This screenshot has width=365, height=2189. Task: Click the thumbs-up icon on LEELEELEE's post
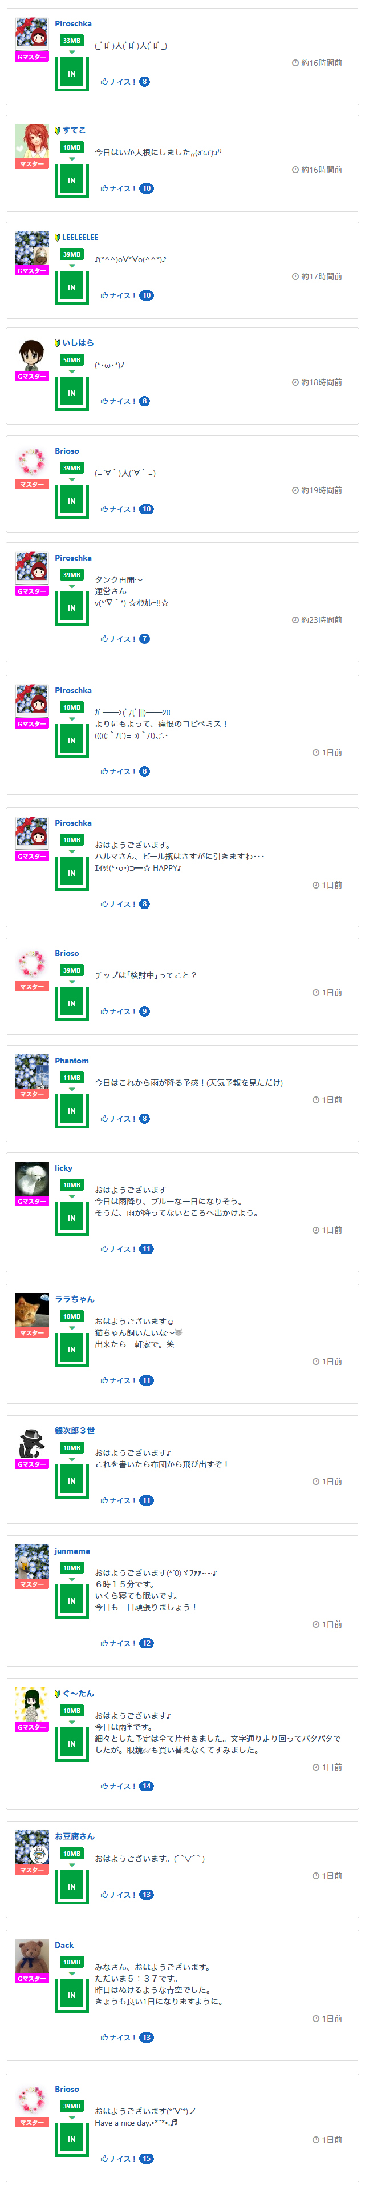click(104, 296)
